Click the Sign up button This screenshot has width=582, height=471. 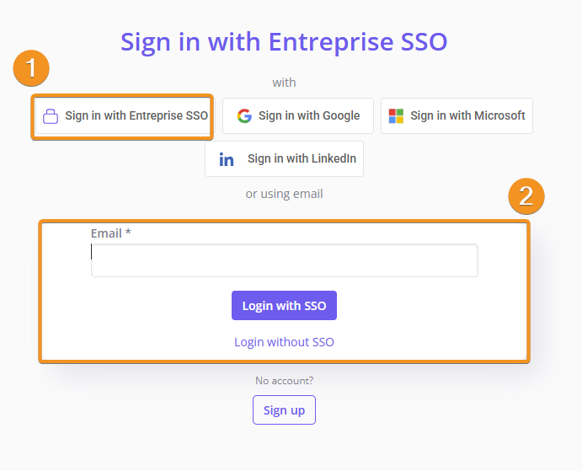(284, 410)
